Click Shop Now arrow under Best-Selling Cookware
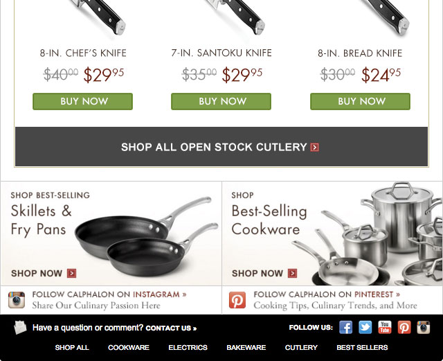The height and width of the screenshot is (361, 443). point(292,273)
